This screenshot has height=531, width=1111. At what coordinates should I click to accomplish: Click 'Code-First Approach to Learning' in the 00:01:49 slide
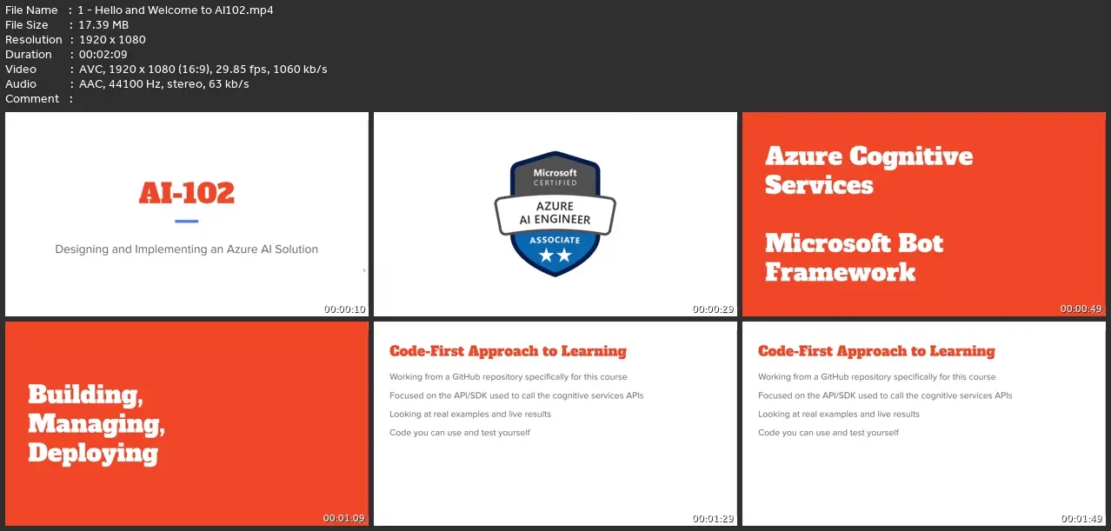click(x=876, y=351)
